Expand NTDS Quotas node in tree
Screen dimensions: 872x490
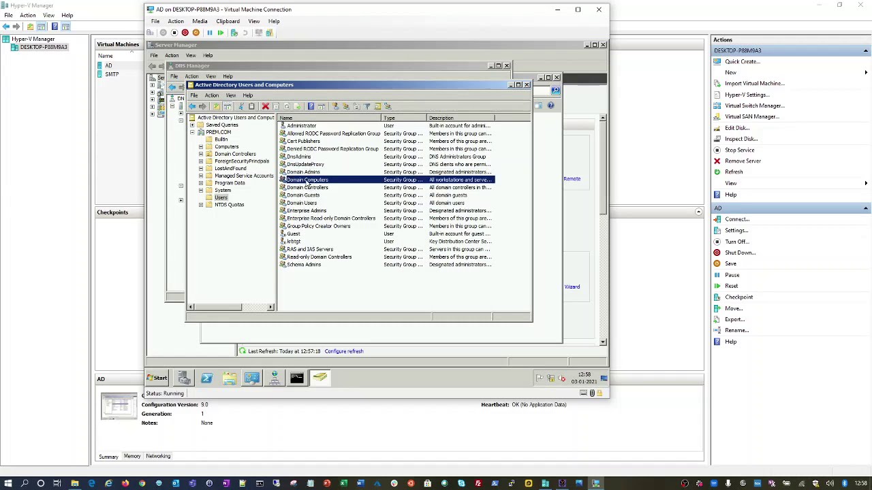(x=201, y=205)
